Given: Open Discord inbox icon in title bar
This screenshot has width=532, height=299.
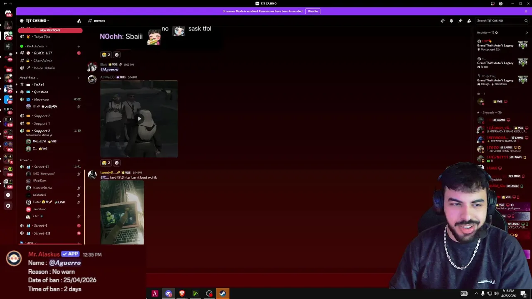Looking at the screenshot, I should tap(493, 4).
